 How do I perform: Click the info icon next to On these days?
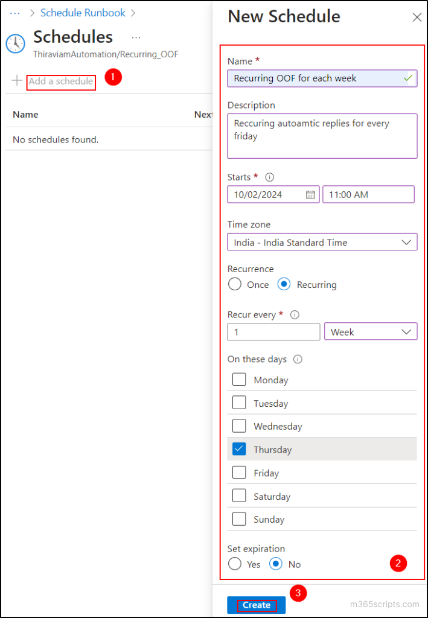pos(296,358)
